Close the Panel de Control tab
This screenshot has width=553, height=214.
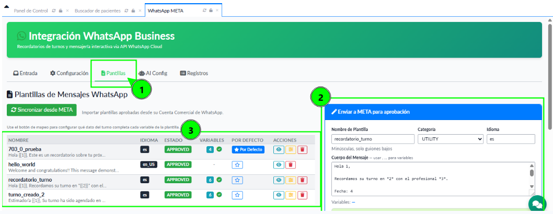(x=67, y=10)
